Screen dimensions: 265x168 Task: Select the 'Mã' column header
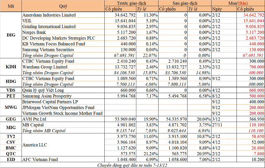pyautogui.click(x=11, y=6)
